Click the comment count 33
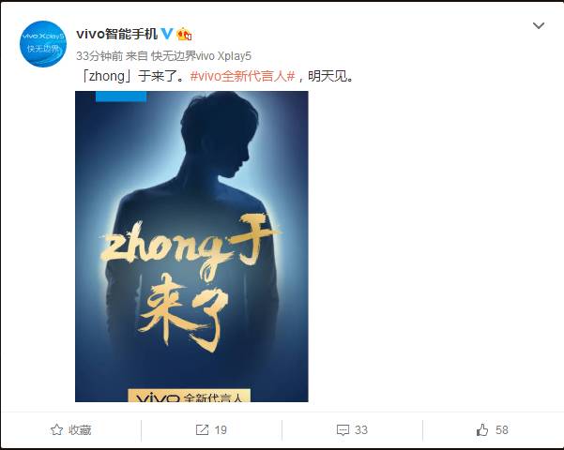The width and height of the screenshot is (564, 450). click(361, 430)
